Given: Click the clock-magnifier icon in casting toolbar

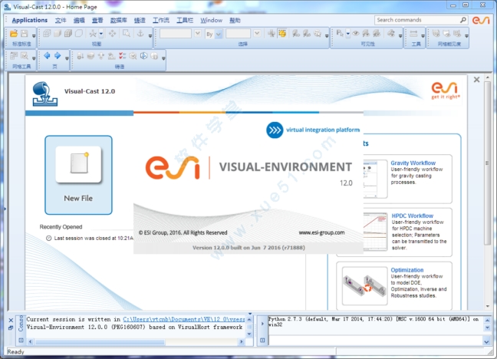Looking at the screenshot, I should [133, 56].
